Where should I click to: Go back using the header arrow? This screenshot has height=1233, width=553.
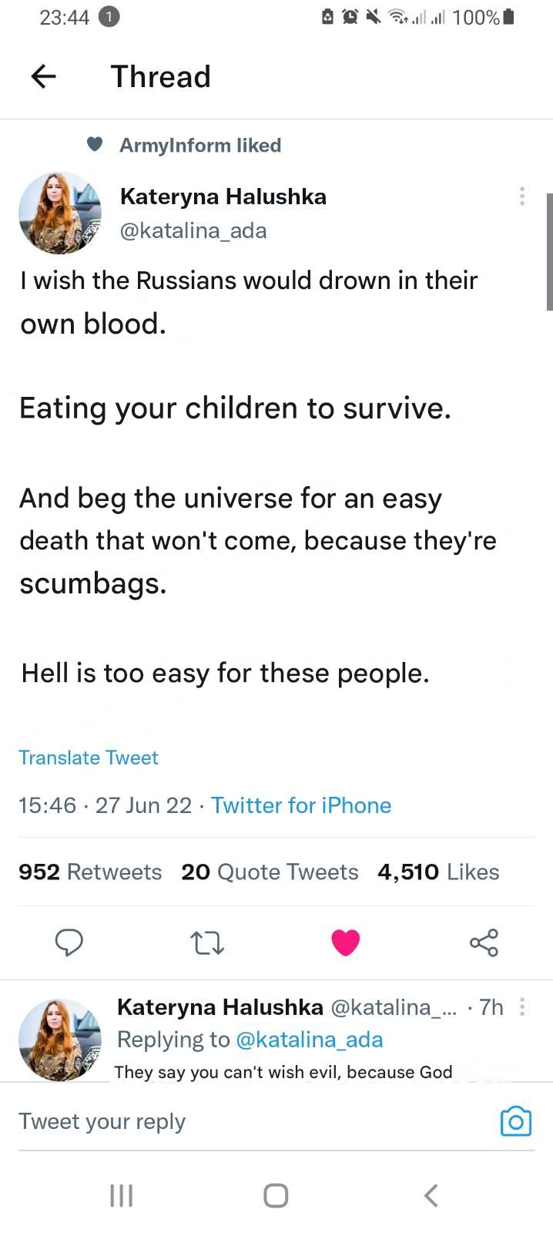pyautogui.click(x=43, y=76)
